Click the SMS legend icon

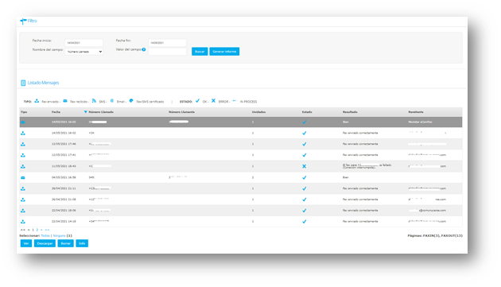click(x=94, y=101)
